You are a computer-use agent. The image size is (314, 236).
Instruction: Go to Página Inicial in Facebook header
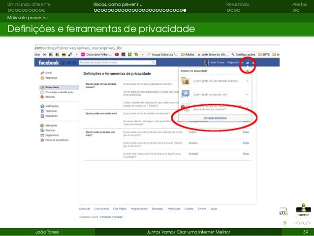point(235,63)
